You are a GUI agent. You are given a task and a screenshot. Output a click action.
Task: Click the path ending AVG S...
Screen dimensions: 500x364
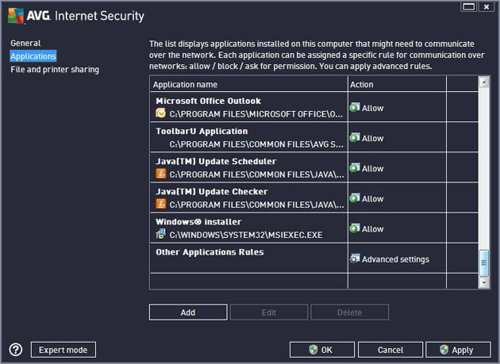256,144
